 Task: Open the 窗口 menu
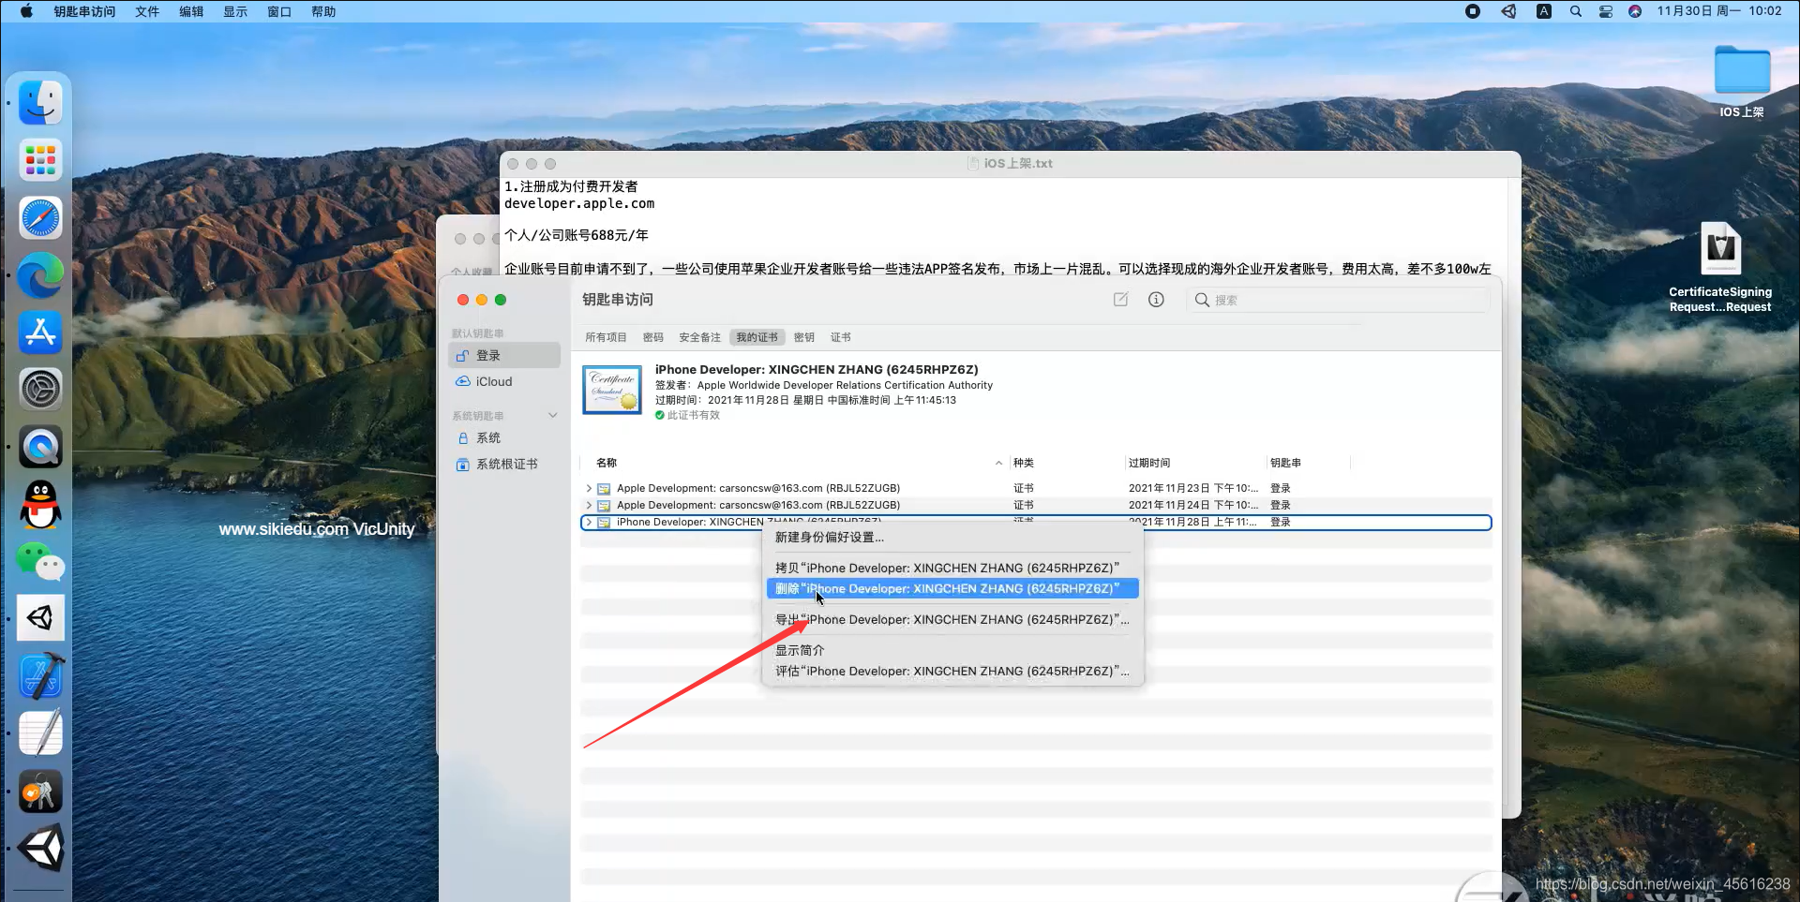(x=279, y=11)
